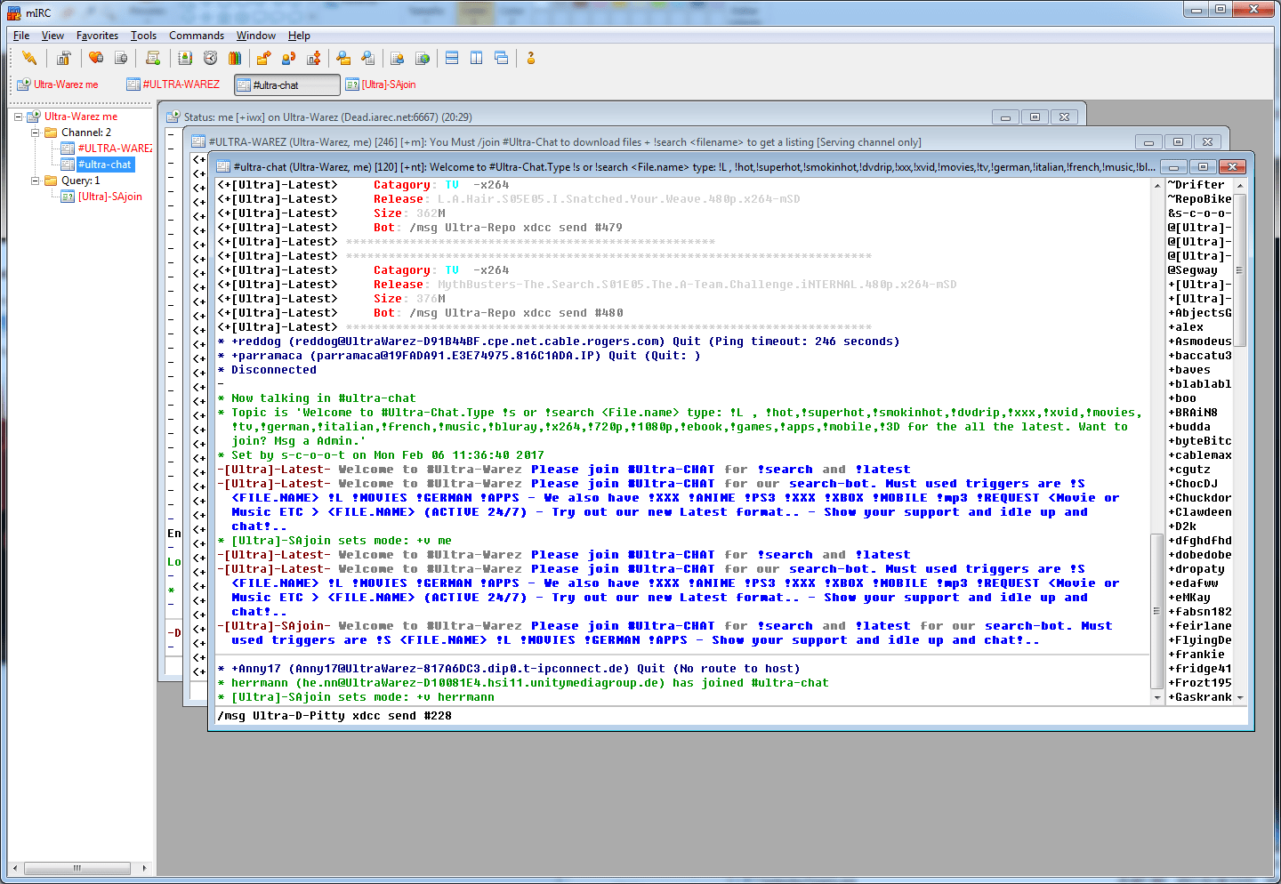
Task: Open the Channels list toolbar icon
Action: pos(121,58)
